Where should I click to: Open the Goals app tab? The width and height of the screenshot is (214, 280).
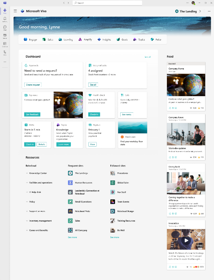click(122, 39)
